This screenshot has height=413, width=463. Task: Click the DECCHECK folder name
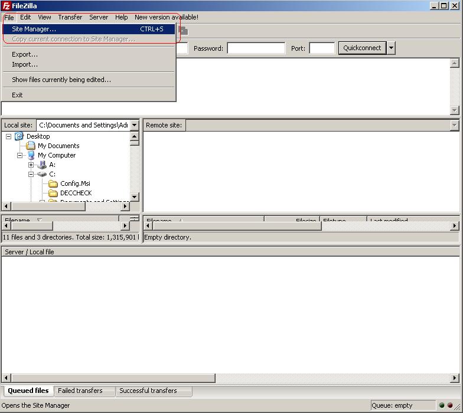pos(76,193)
